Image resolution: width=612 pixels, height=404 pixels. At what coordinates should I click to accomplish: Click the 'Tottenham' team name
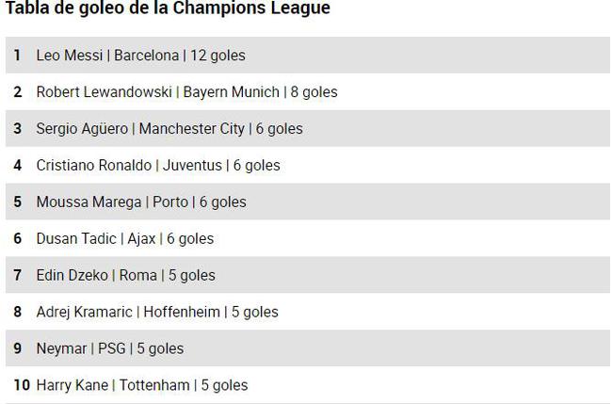[154, 385]
